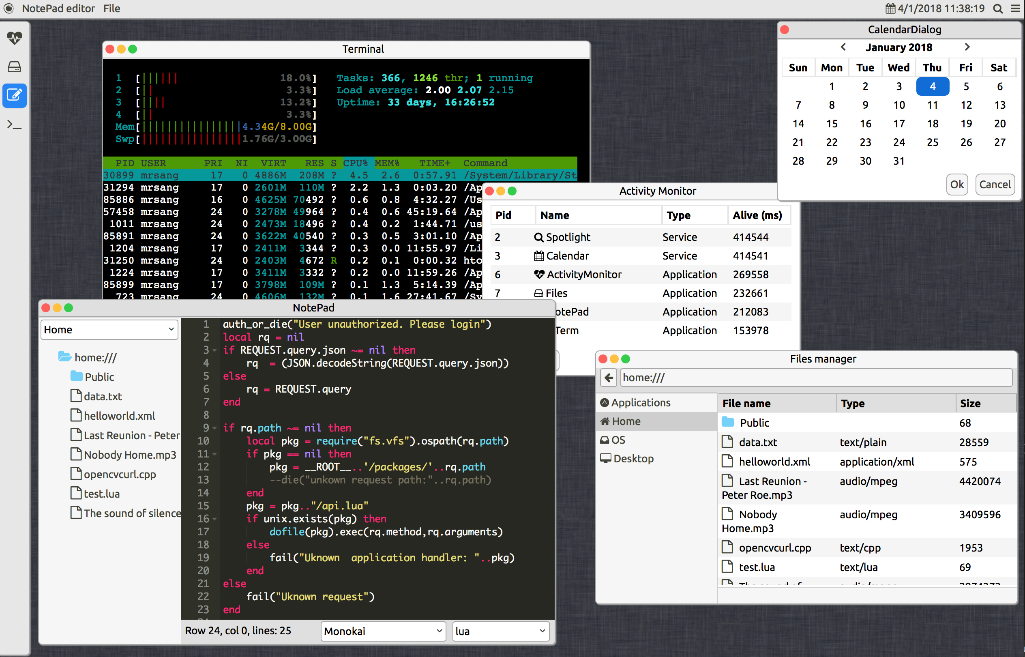Select Desktop in Files manager sidebar
1025x657 pixels.
pos(656,459)
